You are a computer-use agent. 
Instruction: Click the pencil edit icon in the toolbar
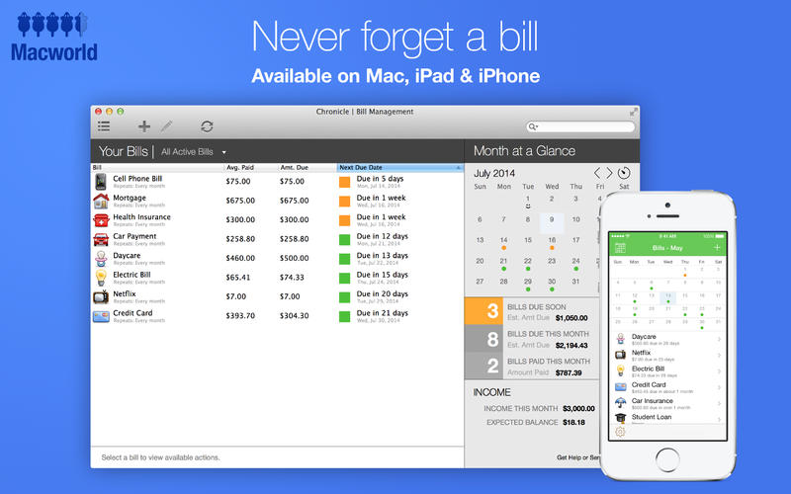click(x=166, y=126)
